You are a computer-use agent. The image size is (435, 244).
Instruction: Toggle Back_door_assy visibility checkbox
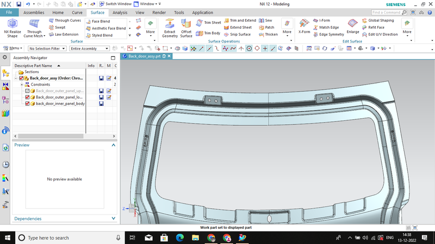pyautogui.click(x=21, y=78)
